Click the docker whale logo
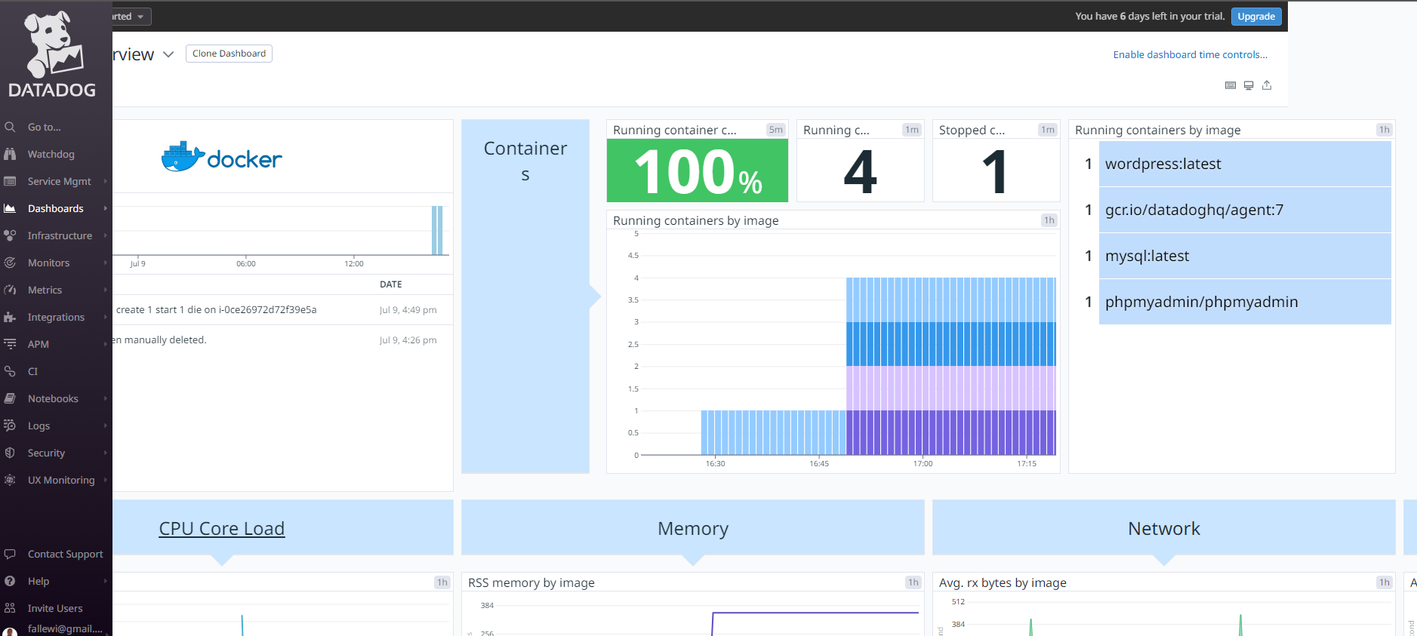Image resolution: width=1417 pixels, height=636 pixels. (183, 157)
